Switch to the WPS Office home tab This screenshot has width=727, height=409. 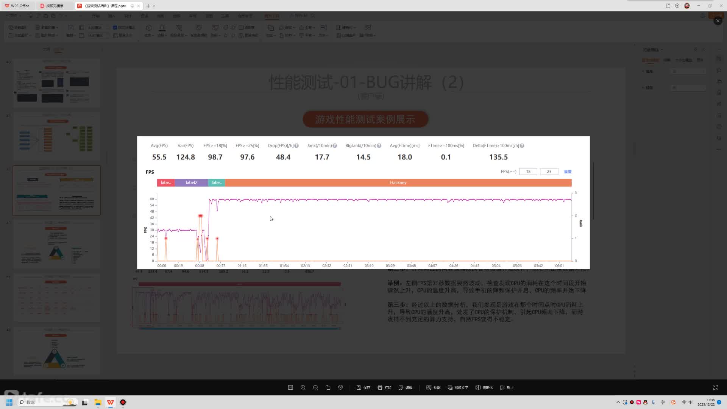17,6
